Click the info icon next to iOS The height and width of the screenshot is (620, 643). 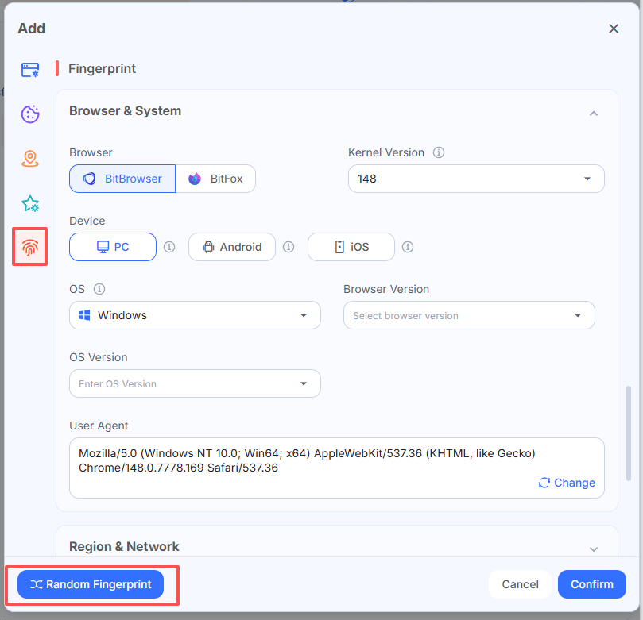click(x=407, y=247)
